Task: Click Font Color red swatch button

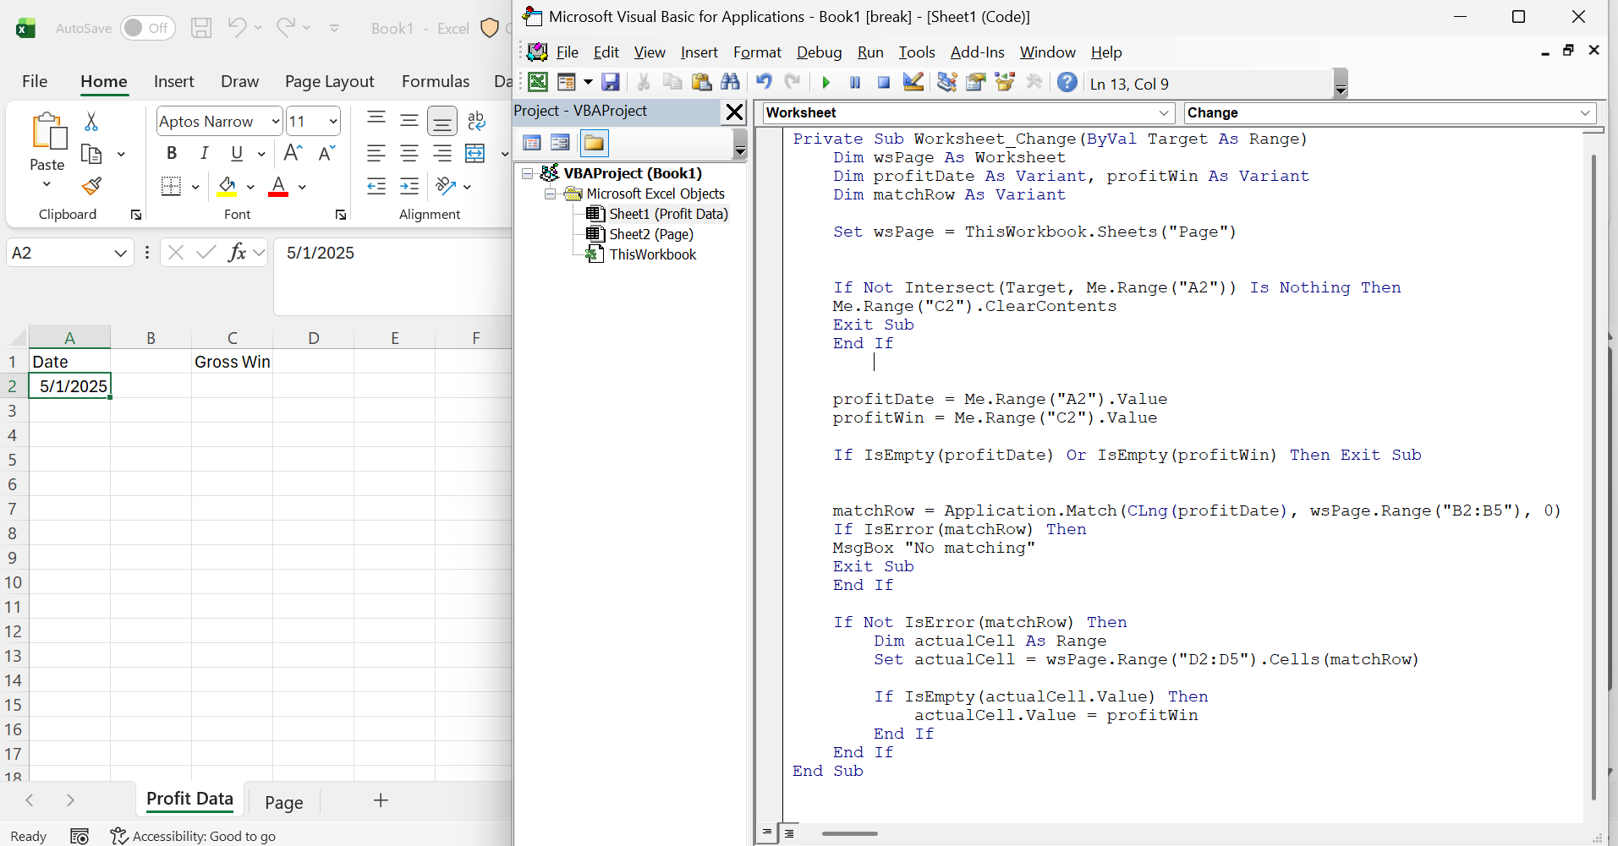Action: 278,186
